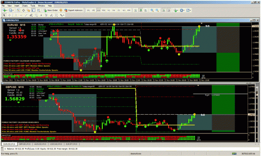Switch to the EURJPY,M15 chart tab
The width and height of the screenshot is (261, 156).
click(x=71, y=144)
